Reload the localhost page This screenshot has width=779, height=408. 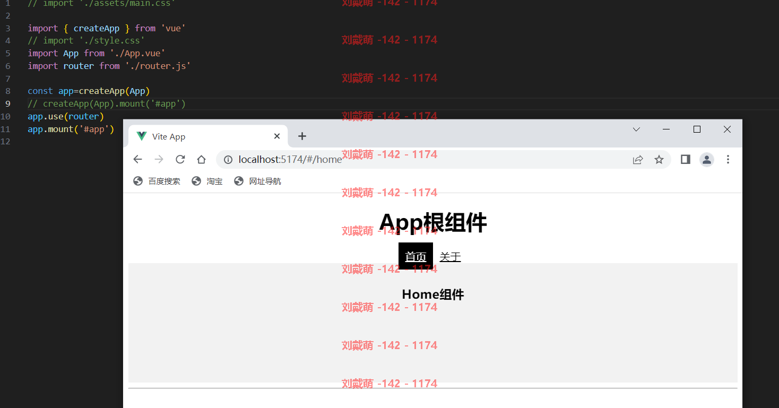tap(180, 159)
